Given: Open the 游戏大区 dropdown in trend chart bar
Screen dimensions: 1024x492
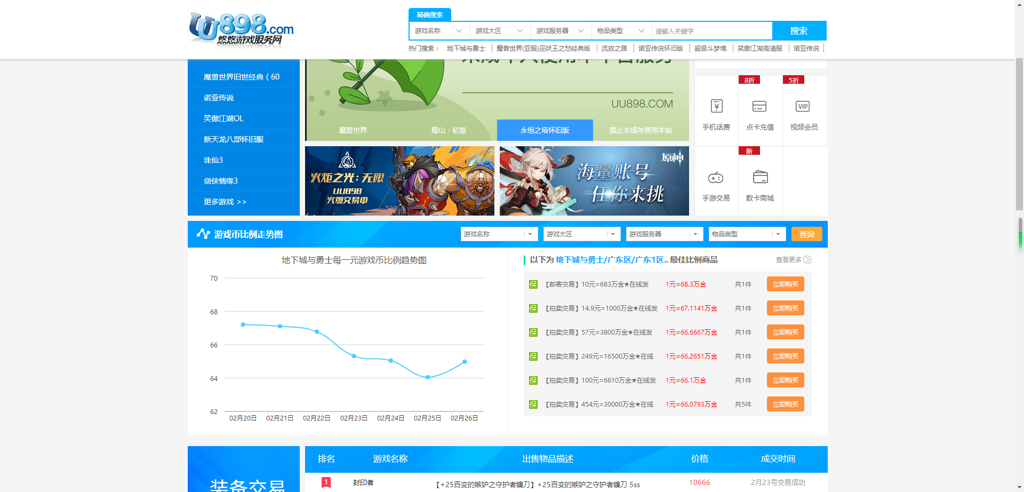Looking at the screenshot, I should coord(582,234).
